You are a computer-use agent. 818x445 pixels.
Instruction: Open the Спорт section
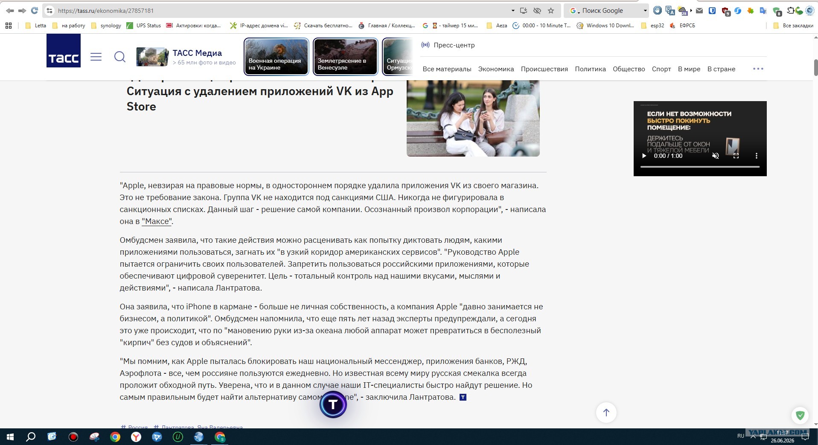click(661, 69)
